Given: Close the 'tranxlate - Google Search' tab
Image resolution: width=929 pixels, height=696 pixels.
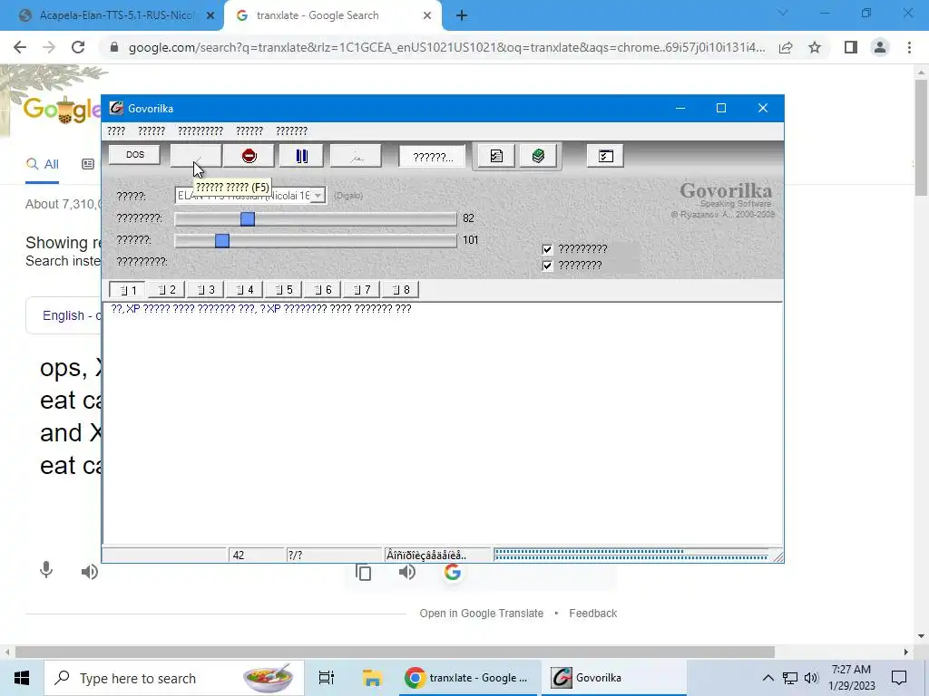Looking at the screenshot, I should pyautogui.click(x=427, y=16).
